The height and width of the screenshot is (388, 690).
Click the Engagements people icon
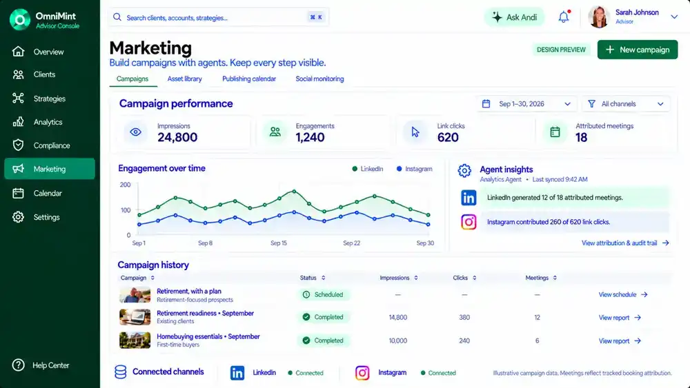[275, 132]
